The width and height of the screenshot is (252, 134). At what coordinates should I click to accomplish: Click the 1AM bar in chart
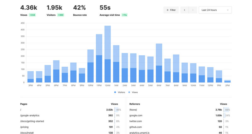point(116,64)
